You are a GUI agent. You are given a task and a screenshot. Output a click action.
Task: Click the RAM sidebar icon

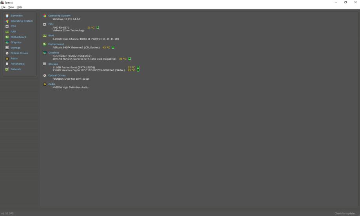[7, 32]
